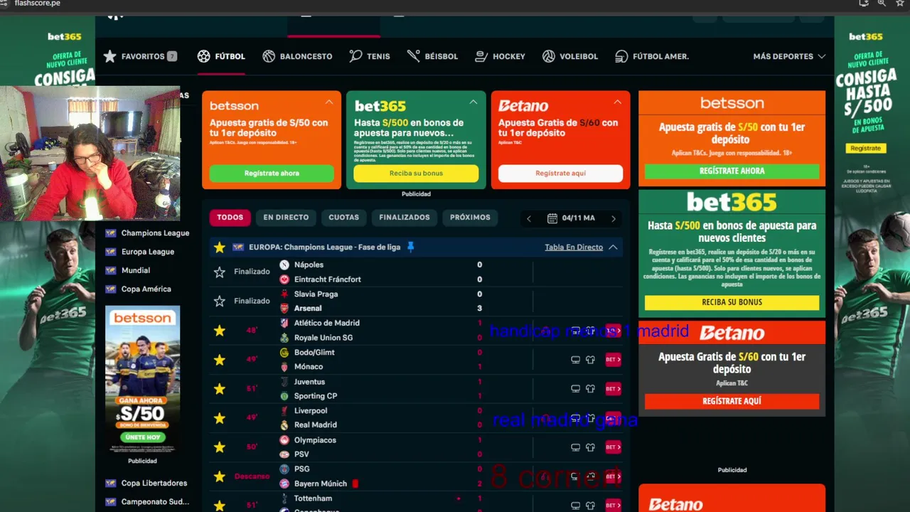Image resolution: width=910 pixels, height=512 pixels.
Task: Show lineups shirt icon for Olympiacos match
Action: click(x=590, y=447)
